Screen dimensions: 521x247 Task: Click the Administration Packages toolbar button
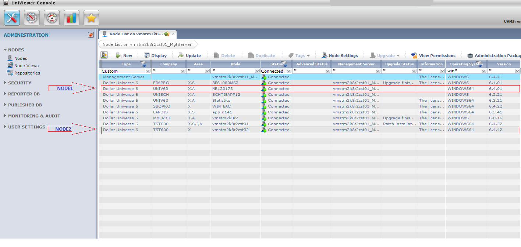pyautogui.click(x=494, y=55)
